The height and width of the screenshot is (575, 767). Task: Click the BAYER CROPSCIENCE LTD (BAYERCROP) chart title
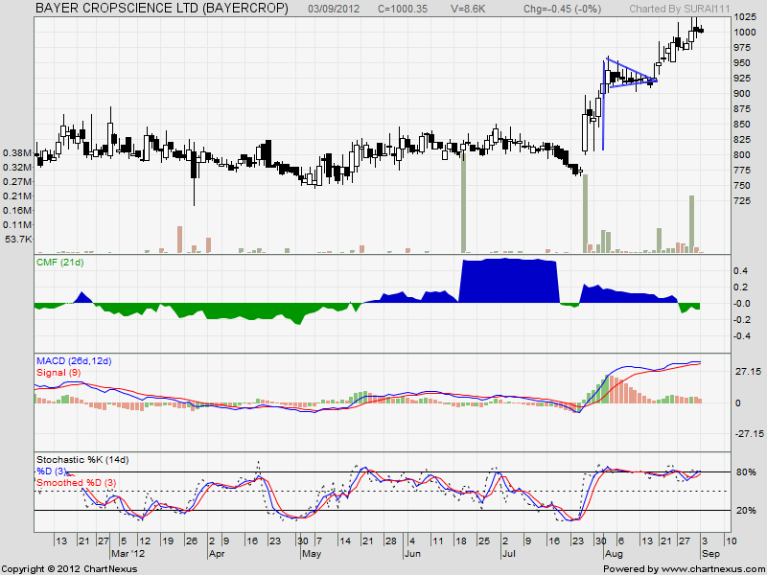point(162,9)
